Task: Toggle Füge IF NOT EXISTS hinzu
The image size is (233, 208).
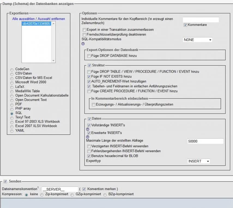Action: [89, 77]
